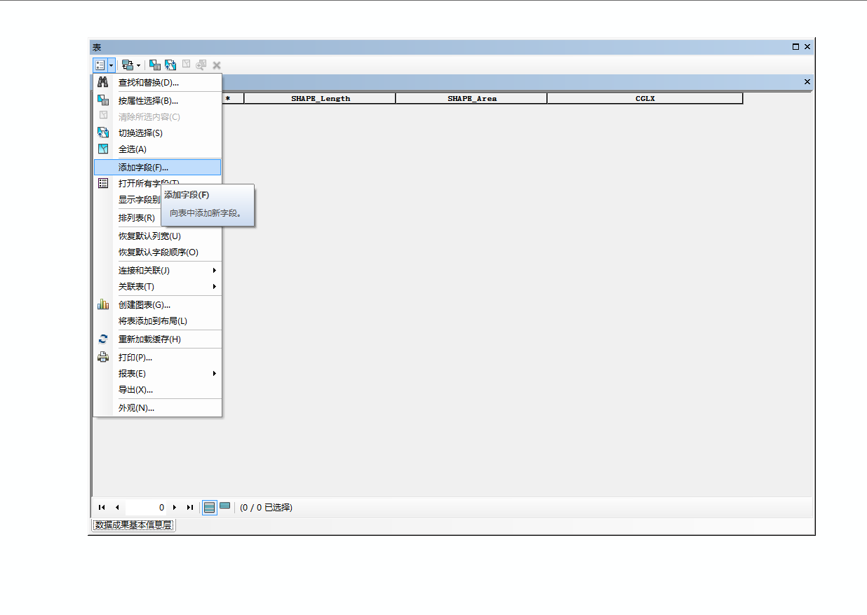The width and height of the screenshot is (867, 615).
Task: Select the highlighted 添加字段(F) menu item
Action: 158,168
